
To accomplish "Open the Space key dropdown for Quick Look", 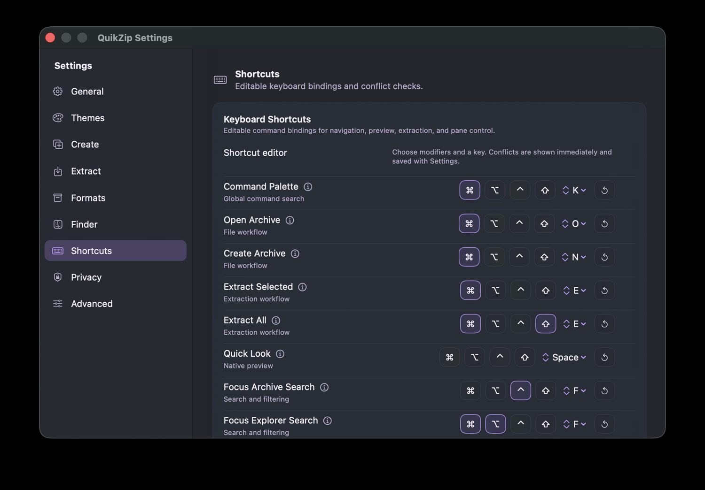I will [564, 357].
